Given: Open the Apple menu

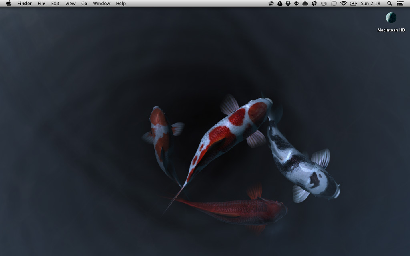Looking at the screenshot, I should coord(9,4).
